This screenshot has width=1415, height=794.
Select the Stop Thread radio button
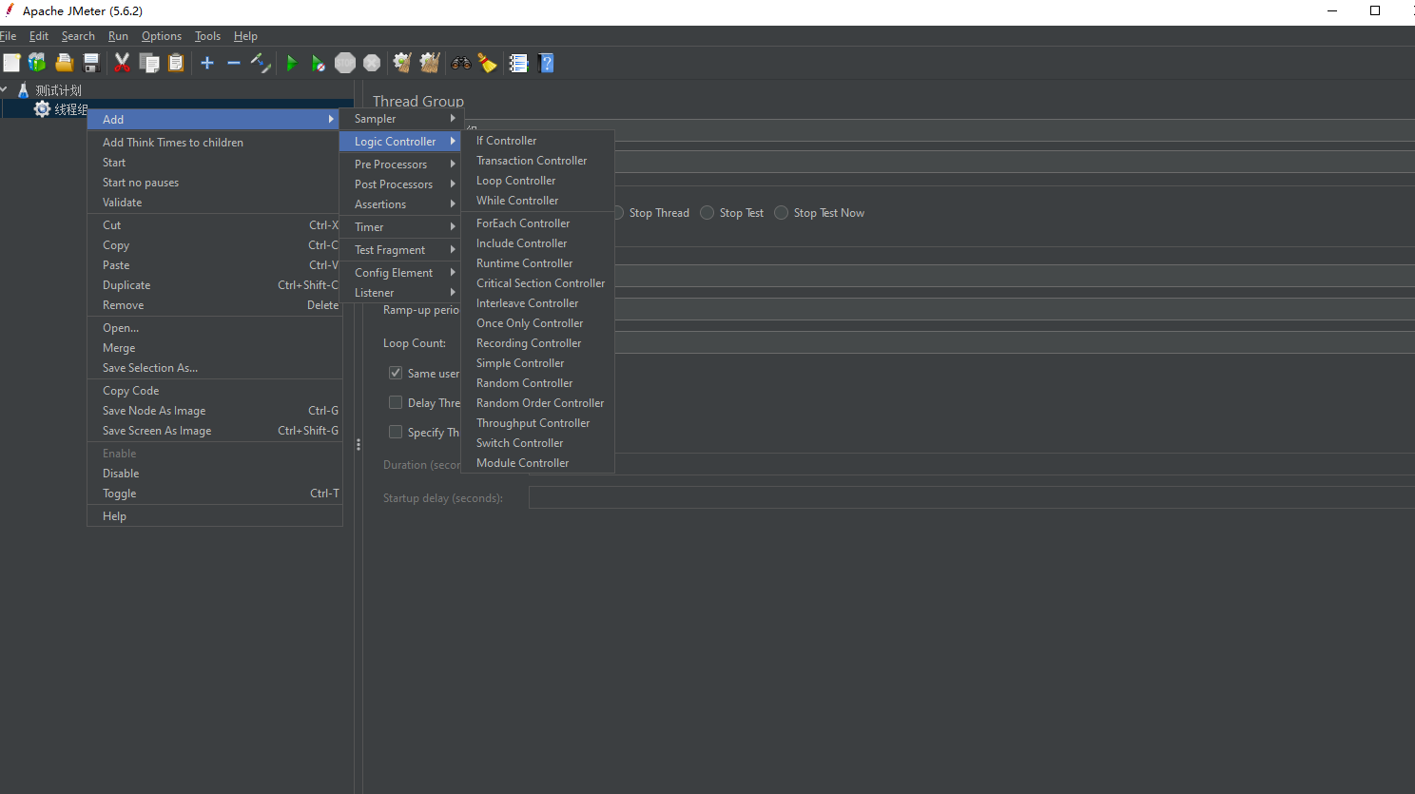pos(620,213)
